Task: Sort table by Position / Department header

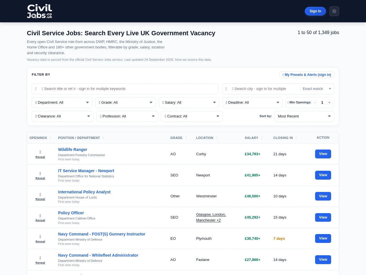Action: [x=81, y=138]
